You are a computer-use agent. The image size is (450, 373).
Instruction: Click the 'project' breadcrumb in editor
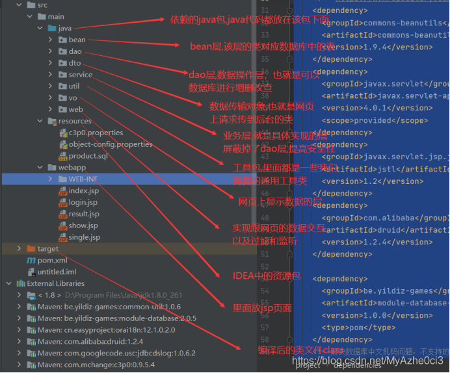[308, 366]
